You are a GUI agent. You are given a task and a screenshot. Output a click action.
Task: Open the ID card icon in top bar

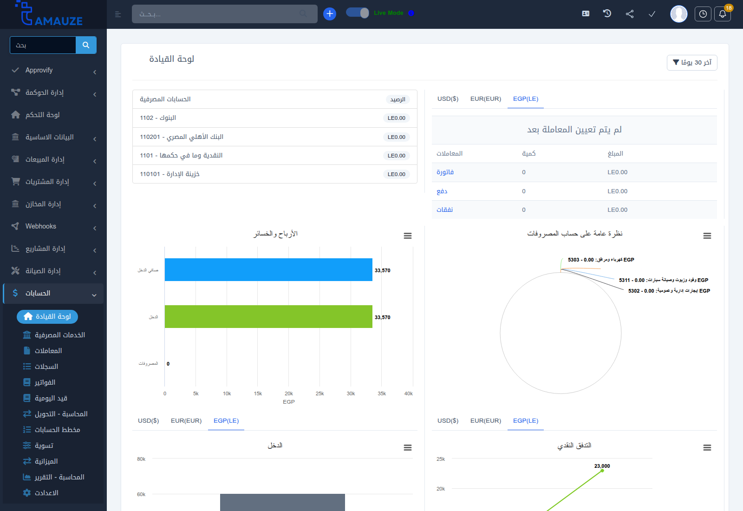(x=586, y=13)
